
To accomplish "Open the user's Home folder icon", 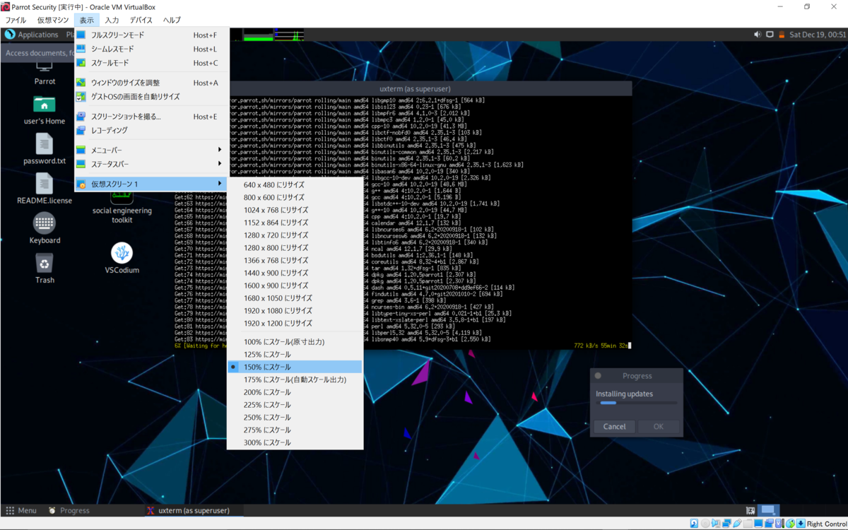I will click(45, 105).
